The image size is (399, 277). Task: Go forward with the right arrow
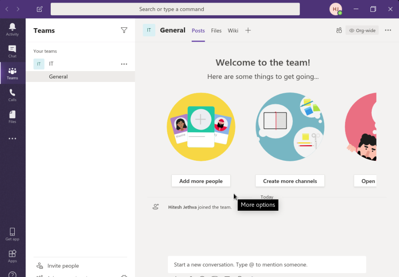(x=18, y=9)
